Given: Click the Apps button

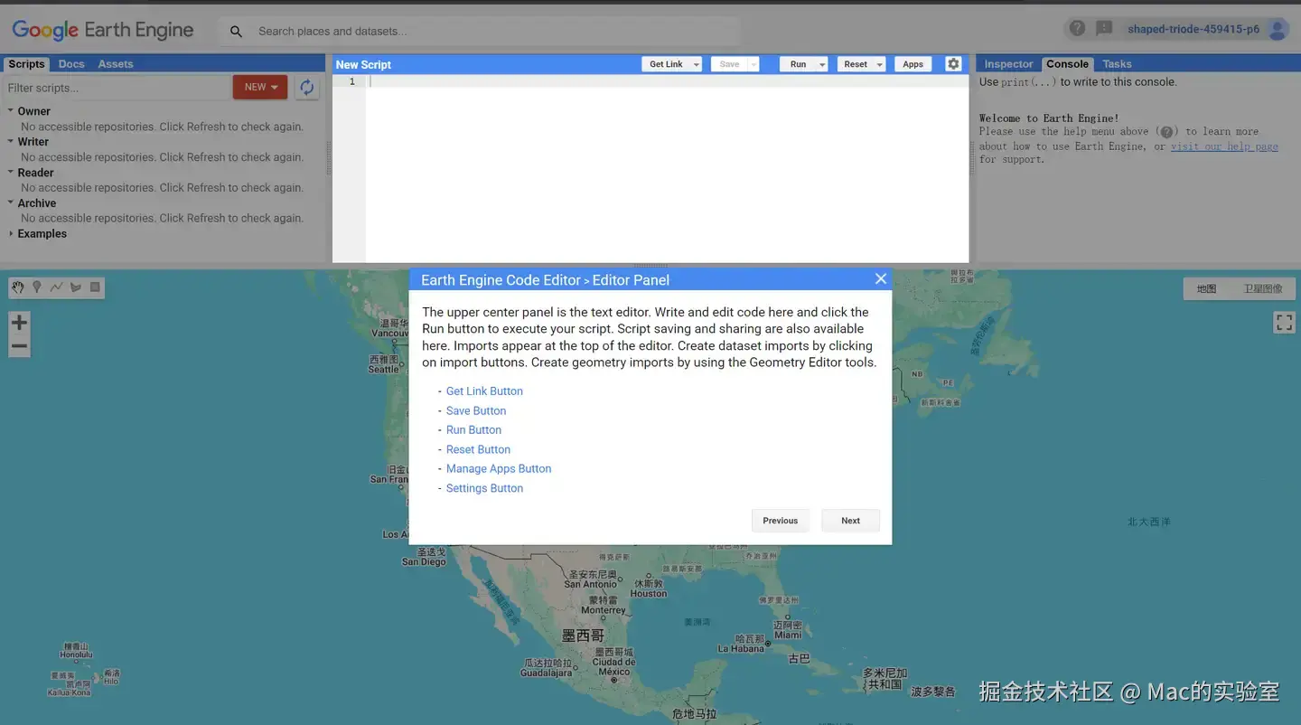Looking at the screenshot, I should [913, 64].
